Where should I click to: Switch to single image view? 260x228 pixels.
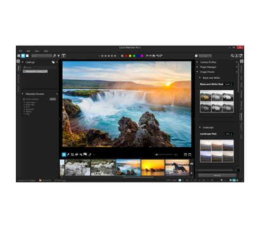pyautogui.click(x=27, y=56)
